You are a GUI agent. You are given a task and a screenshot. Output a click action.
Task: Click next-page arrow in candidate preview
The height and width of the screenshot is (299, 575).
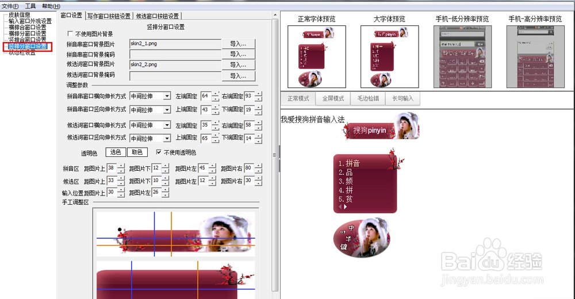tap(345, 207)
